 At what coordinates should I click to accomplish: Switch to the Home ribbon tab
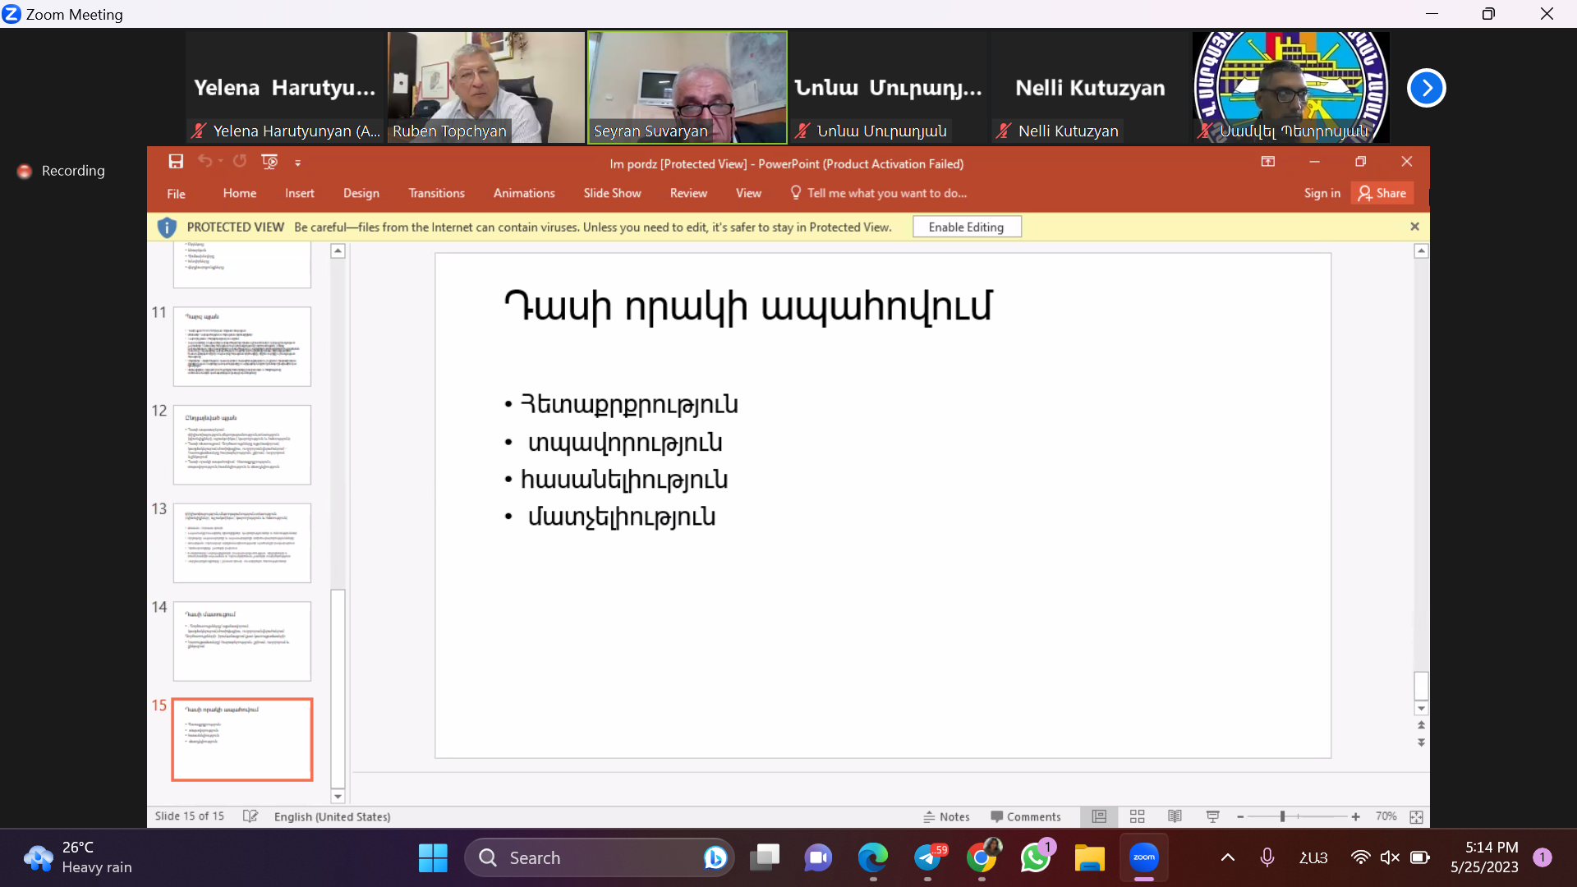click(240, 193)
